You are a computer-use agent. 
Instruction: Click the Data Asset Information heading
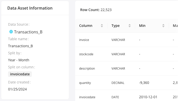tap(30, 8)
